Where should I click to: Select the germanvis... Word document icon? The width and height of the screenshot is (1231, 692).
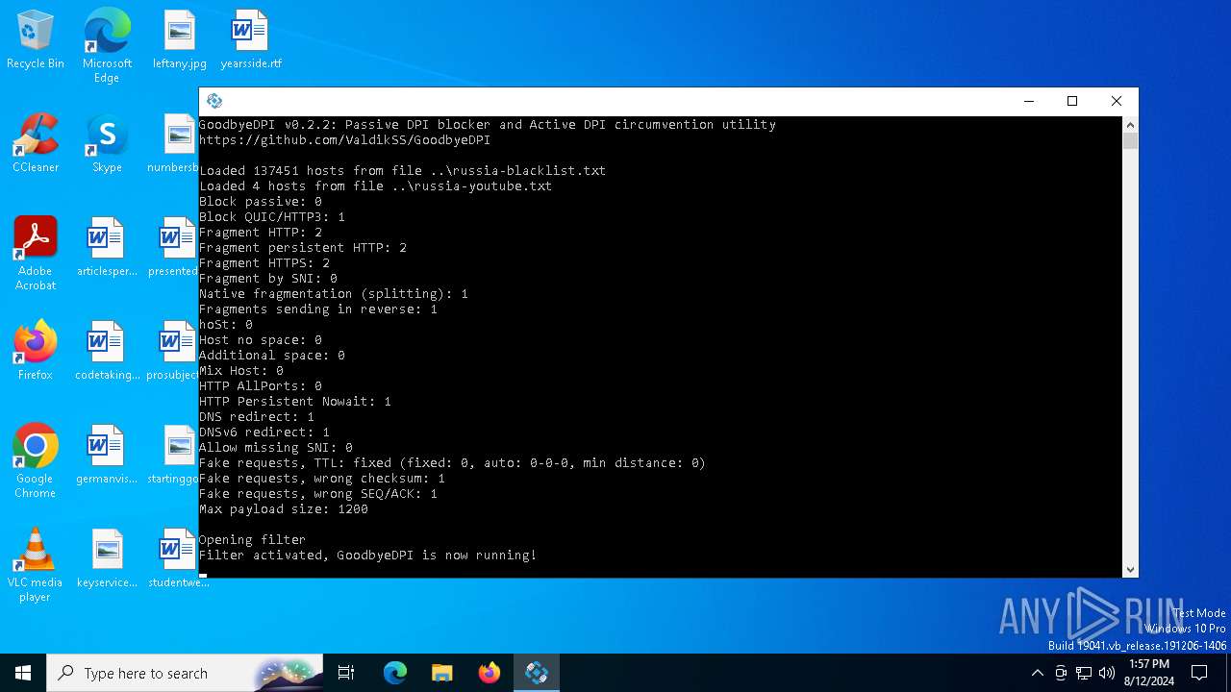click(x=107, y=456)
